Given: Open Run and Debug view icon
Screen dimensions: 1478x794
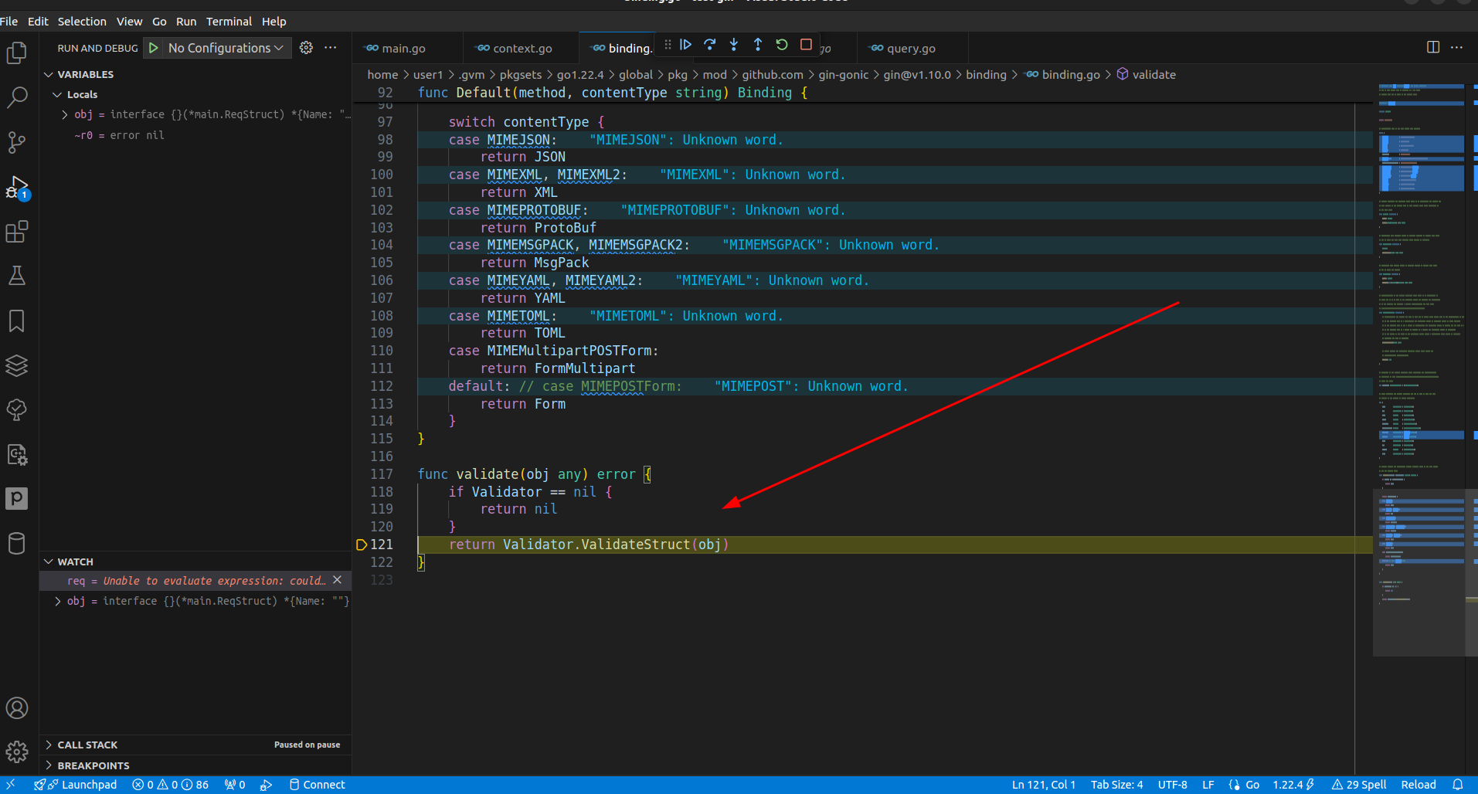Looking at the screenshot, I should 17,187.
